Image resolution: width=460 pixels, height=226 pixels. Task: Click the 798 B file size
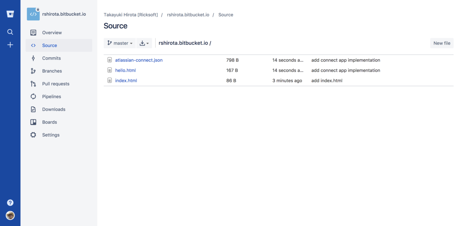click(x=233, y=60)
